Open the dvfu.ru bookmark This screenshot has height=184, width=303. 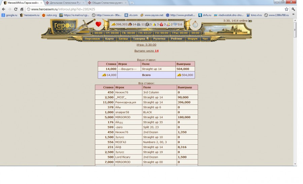tap(205, 15)
